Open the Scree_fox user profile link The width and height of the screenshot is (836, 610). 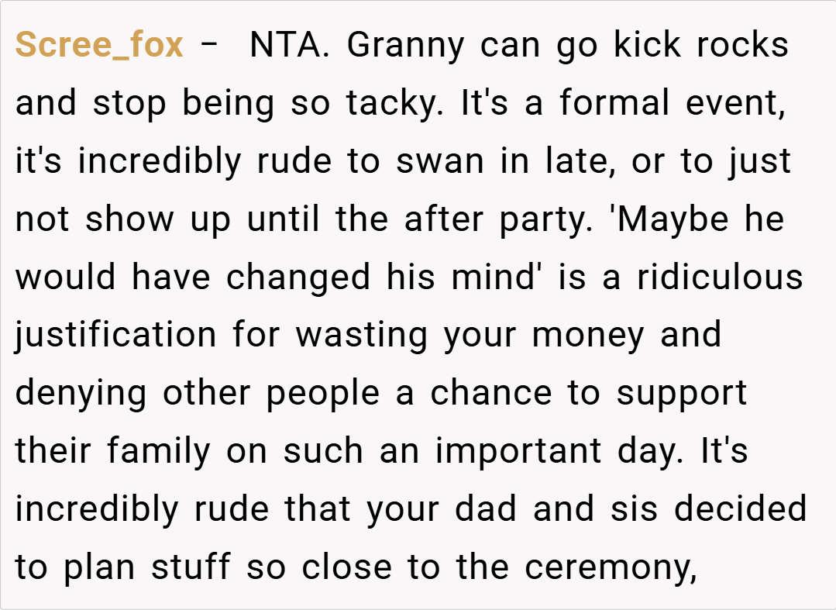(99, 46)
